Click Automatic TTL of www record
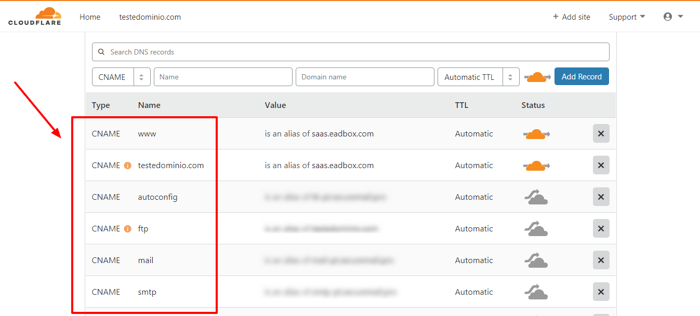 point(474,134)
